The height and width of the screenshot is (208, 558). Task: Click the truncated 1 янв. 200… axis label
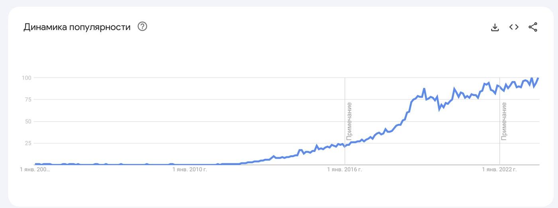pyautogui.click(x=35, y=170)
